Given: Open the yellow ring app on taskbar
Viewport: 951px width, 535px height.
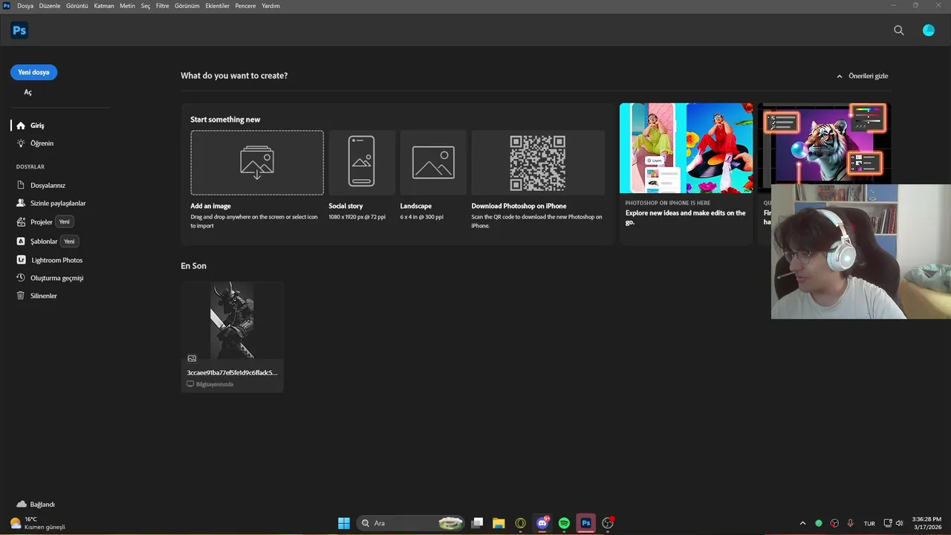Looking at the screenshot, I should (520, 523).
